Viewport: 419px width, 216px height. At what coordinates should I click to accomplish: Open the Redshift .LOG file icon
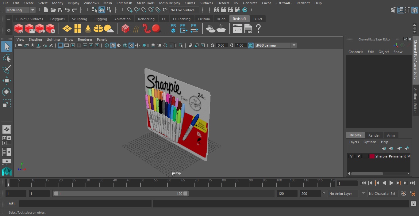[248, 29]
